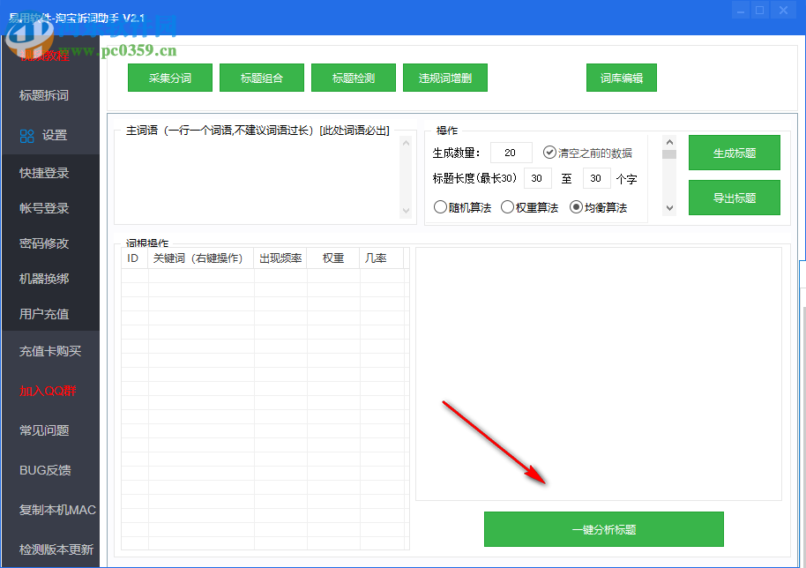Toggle the 清空之前的数据 checkbox

(550, 151)
